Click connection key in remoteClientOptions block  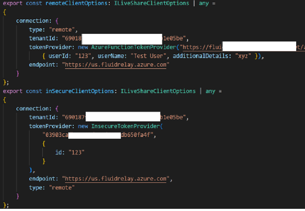(x=32, y=21)
